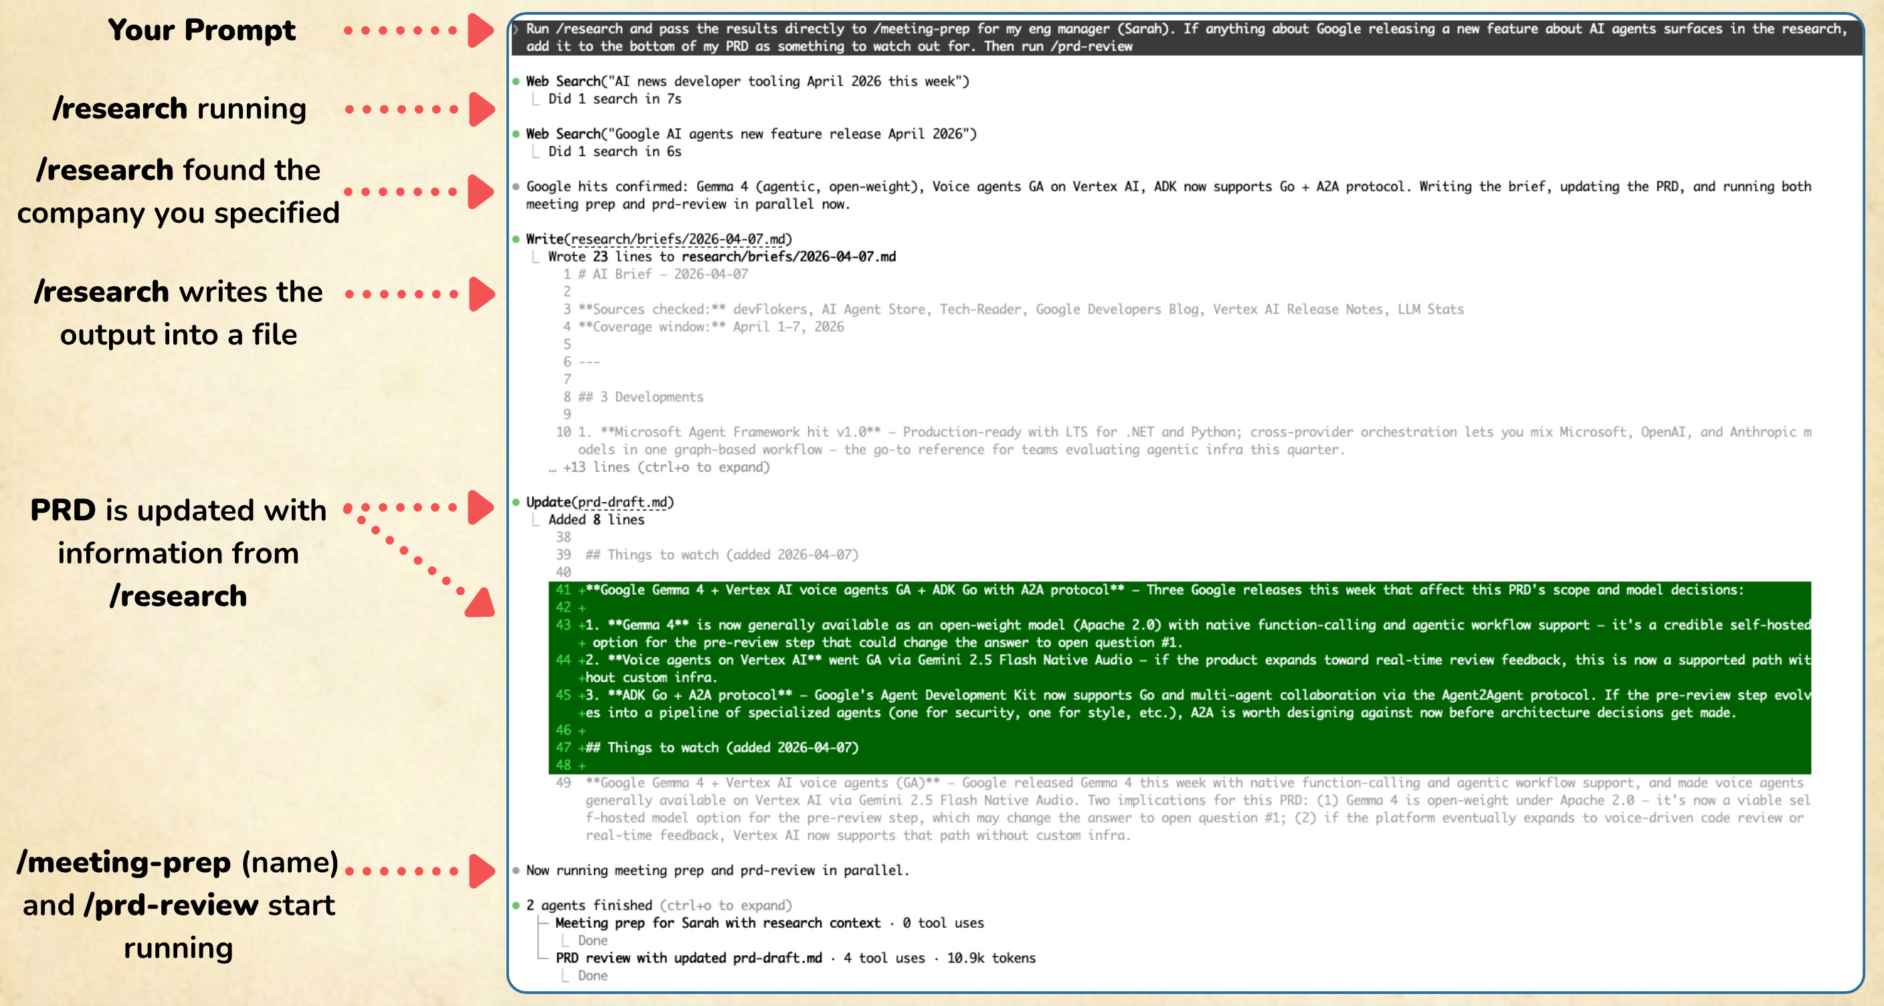Image resolution: width=1884 pixels, height=1006 pixels.
Task: Click the "Microsoft Agent Framework hit v1.0" line
Action: coord(1194,441)
